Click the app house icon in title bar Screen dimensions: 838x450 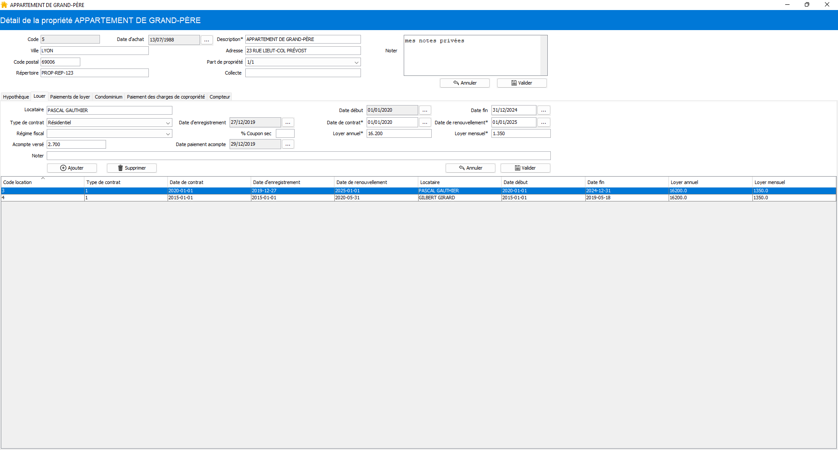click(x=4, y=5)
